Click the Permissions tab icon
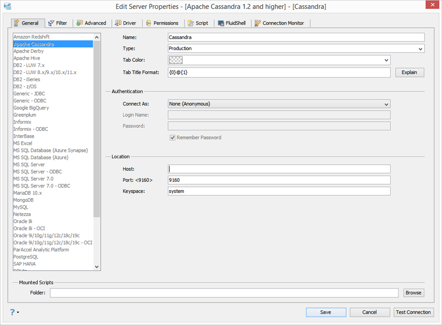 (149, 23)
